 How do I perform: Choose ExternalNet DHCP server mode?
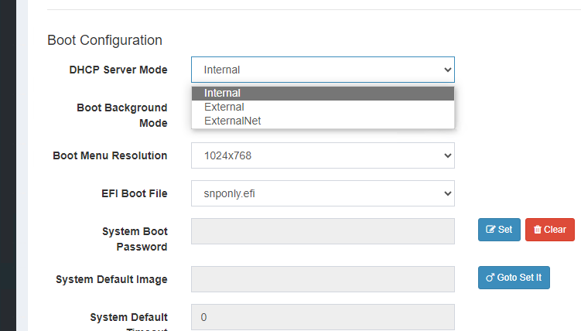[323, 121]
